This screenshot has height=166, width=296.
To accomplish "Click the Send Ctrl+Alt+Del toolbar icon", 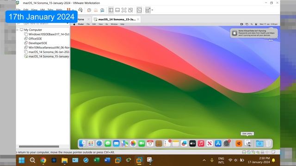I will 80,10.
